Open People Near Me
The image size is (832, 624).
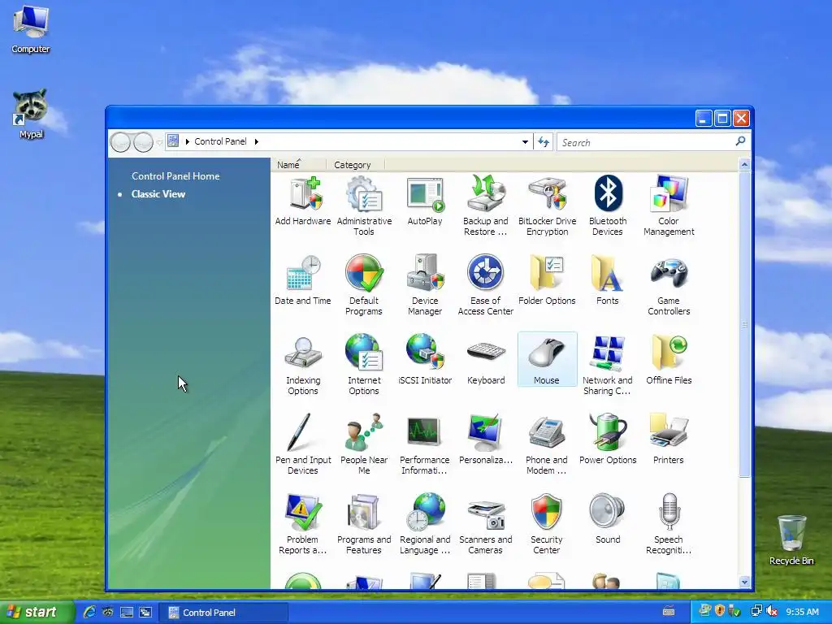coord(364,444)
